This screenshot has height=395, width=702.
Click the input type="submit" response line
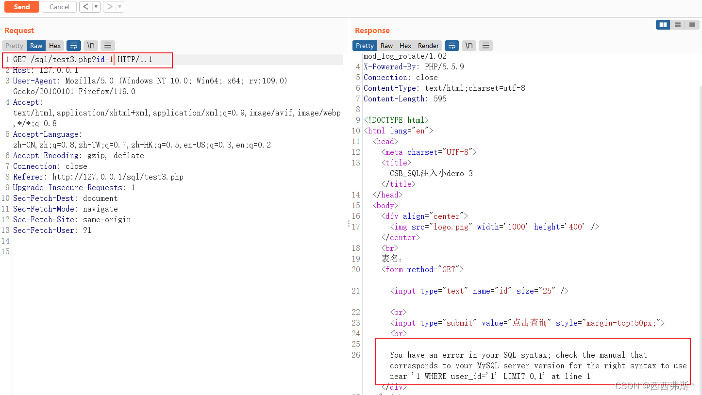click(527, 323)
